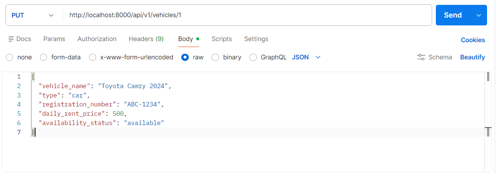Viewport: 499px width, 174px height.
Task: Click the request URL field
Action: (x=247, y=15)
